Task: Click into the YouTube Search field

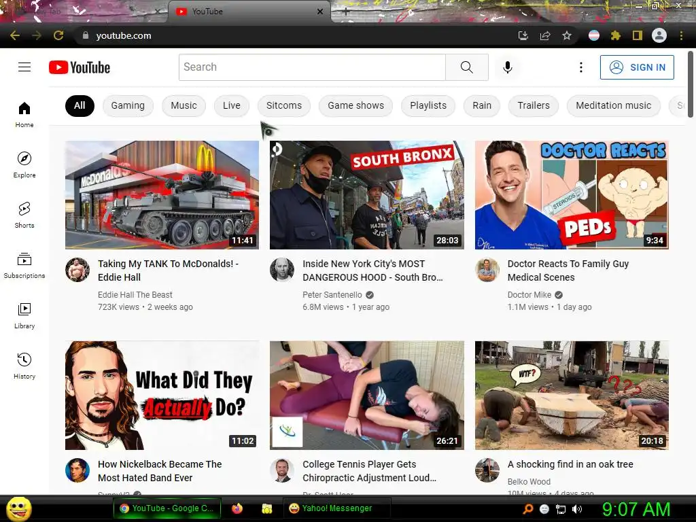Action: (x=312, y=67)
